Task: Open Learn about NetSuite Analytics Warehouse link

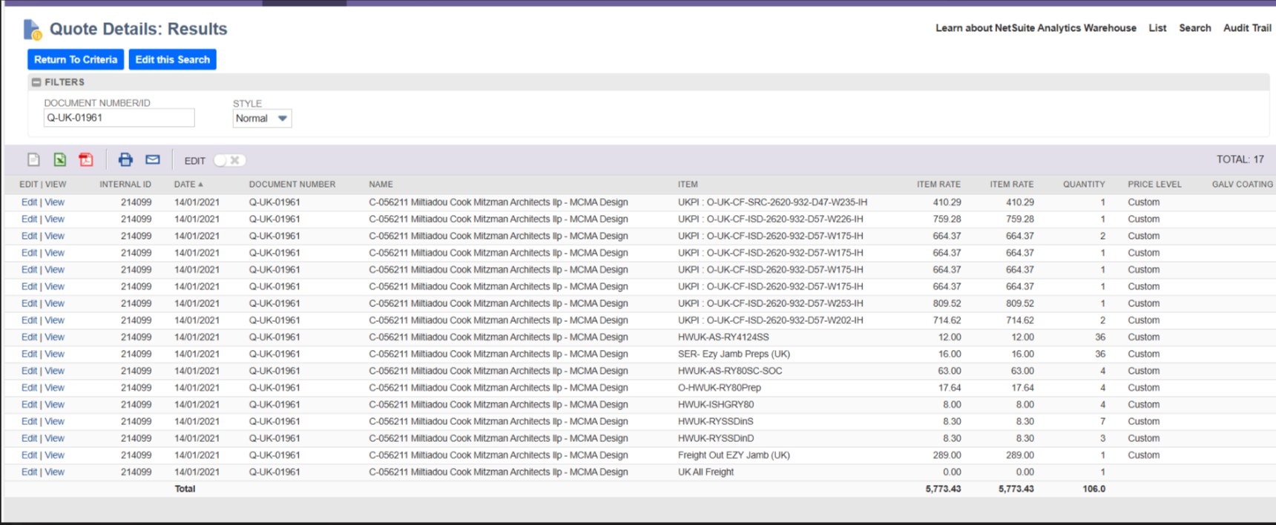Action: (x=1036, y=28)
